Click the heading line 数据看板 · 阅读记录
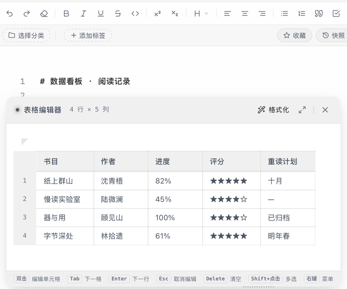Screen dimensions: 347x289 pos(85,81)
